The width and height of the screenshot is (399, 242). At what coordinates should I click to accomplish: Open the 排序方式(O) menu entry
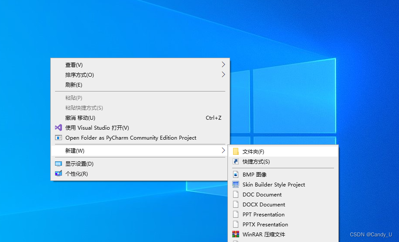coord(140,75)
